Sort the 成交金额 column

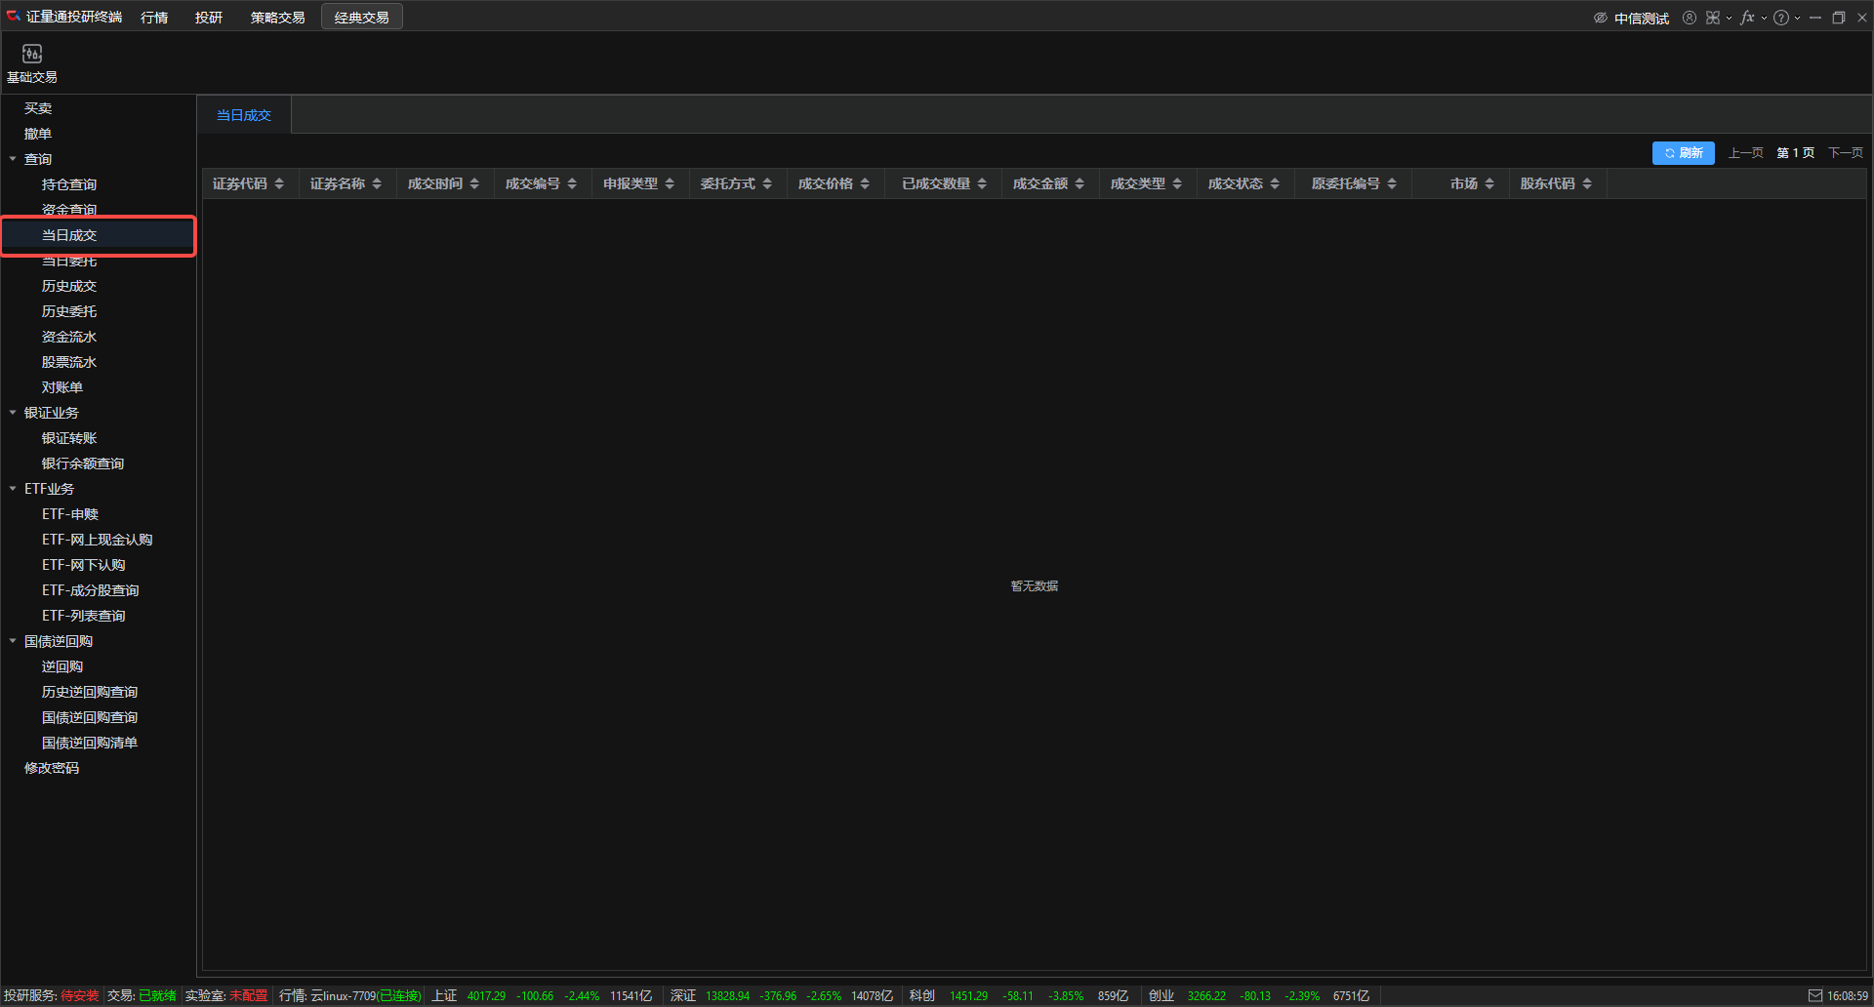(1080, 183)
